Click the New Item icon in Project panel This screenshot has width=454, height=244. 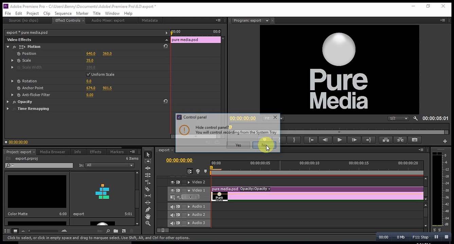tap(124, 231)
